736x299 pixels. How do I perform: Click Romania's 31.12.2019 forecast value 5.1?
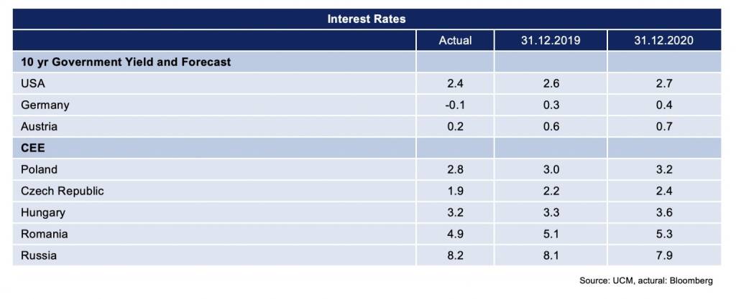pos(551,234)
